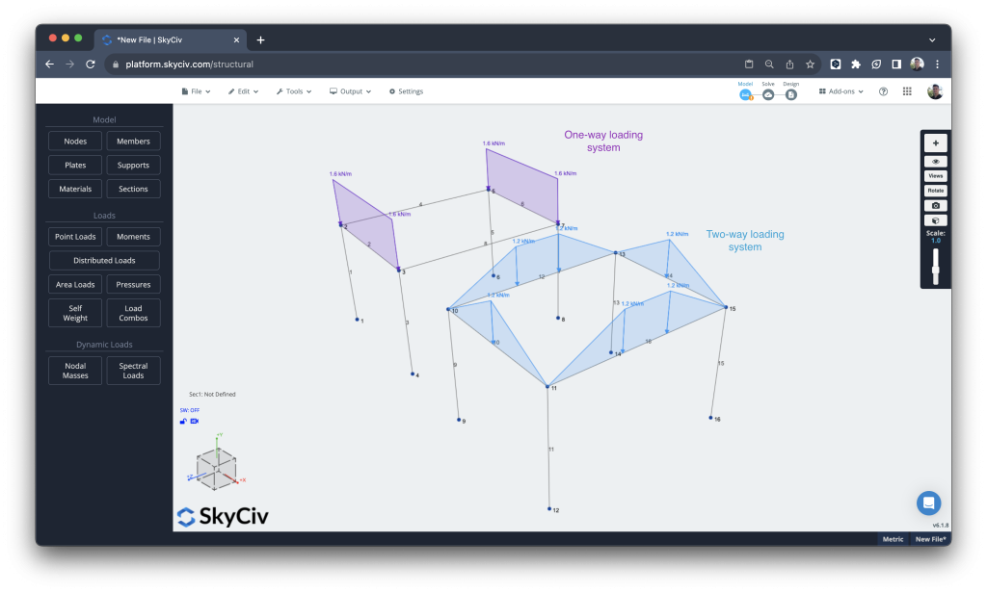Open Distributed Loads panel
Screen dimensions: 987x593
click(x=104, y=260)
